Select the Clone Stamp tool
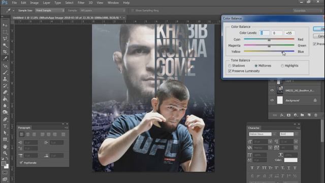This screenshot has width=325, height=183. (5, 79)
